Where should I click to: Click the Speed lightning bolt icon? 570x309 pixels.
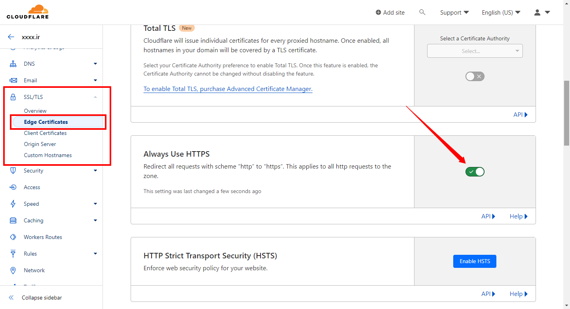pyautogui.click(x=13, y=204)
